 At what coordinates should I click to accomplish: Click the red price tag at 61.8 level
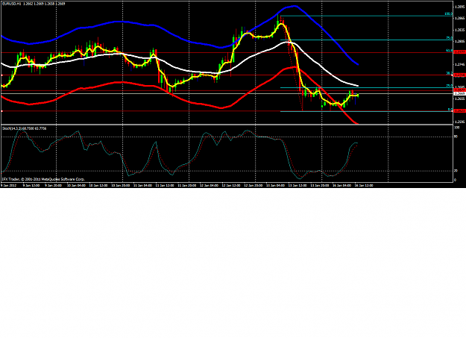pos(459,52)
